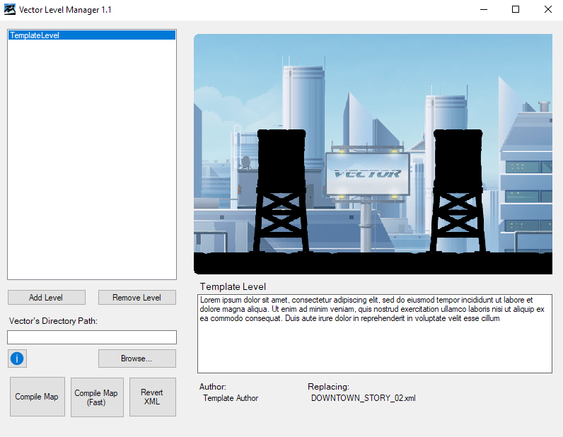Click the Template Level title label
The image size is (563, 437).
click(x=233, y=286)
